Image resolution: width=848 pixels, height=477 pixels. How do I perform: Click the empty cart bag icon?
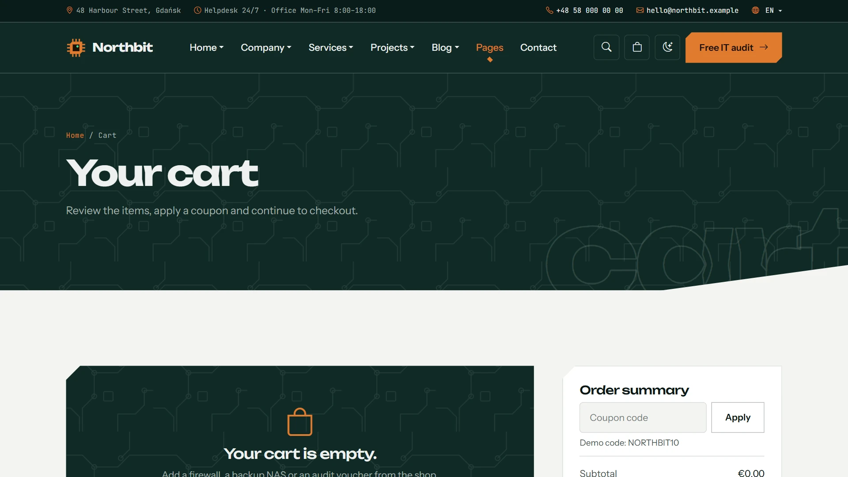[x=300, y=422]
